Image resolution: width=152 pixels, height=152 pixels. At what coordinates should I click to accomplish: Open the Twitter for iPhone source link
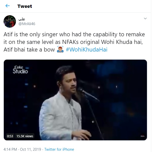click(x=59, y=149)
